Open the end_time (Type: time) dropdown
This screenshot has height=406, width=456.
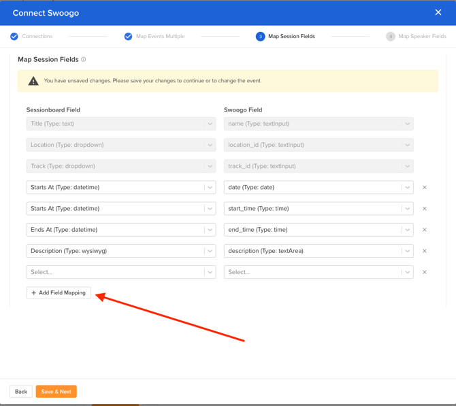coord(319,230)
